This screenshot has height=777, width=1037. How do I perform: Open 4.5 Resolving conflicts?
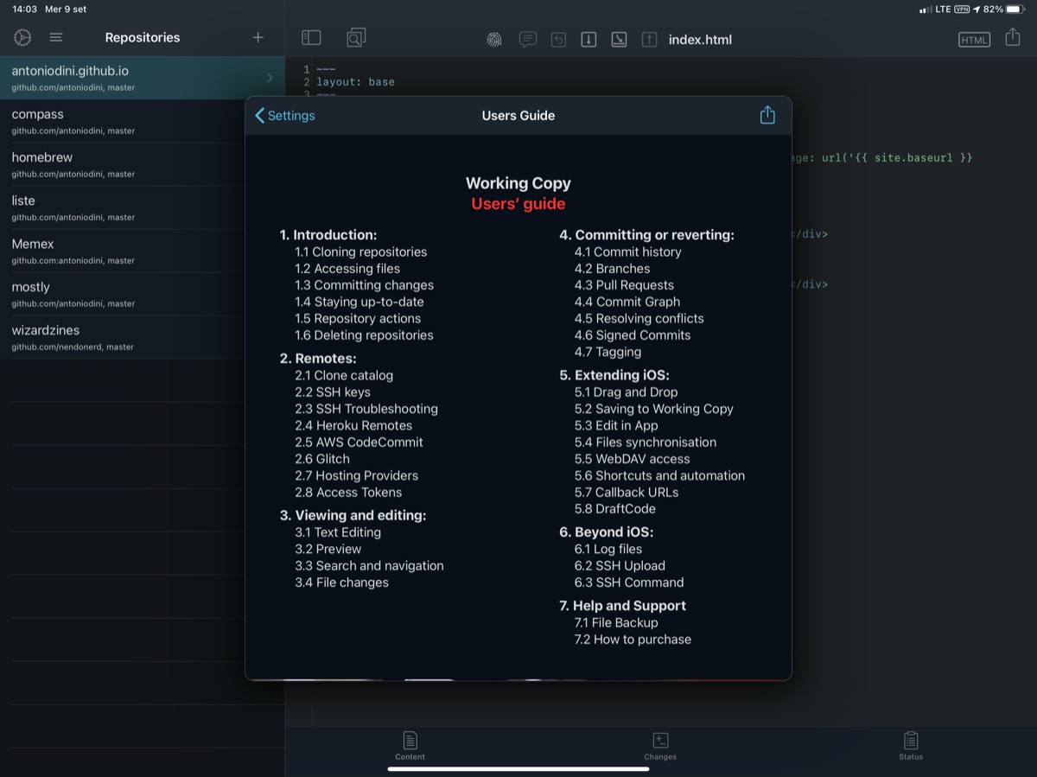click(x=639, y=318)
